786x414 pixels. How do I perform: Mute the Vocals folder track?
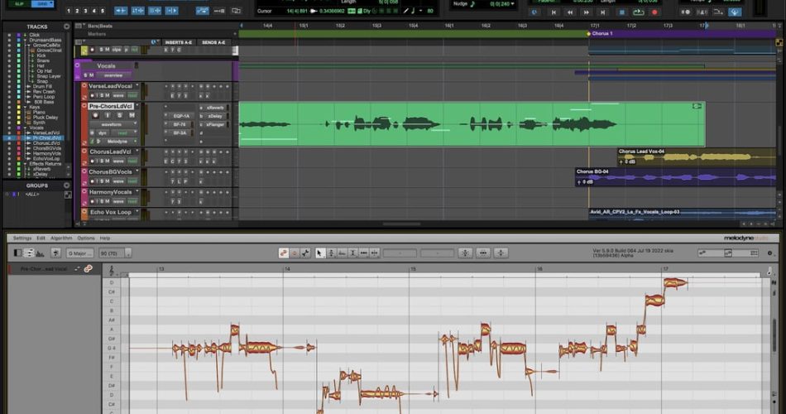click(x=91, y=75)
